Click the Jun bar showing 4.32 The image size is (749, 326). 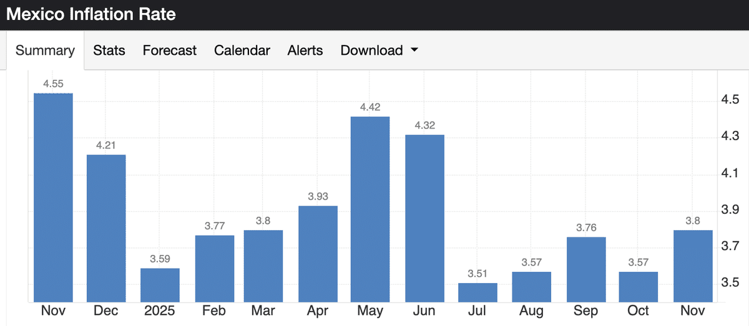[424, 218]
